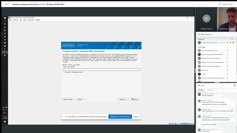Click the round button at the right of the chat header
The width and height of the screenshot is (237, 133).
(x=234, y=85)
